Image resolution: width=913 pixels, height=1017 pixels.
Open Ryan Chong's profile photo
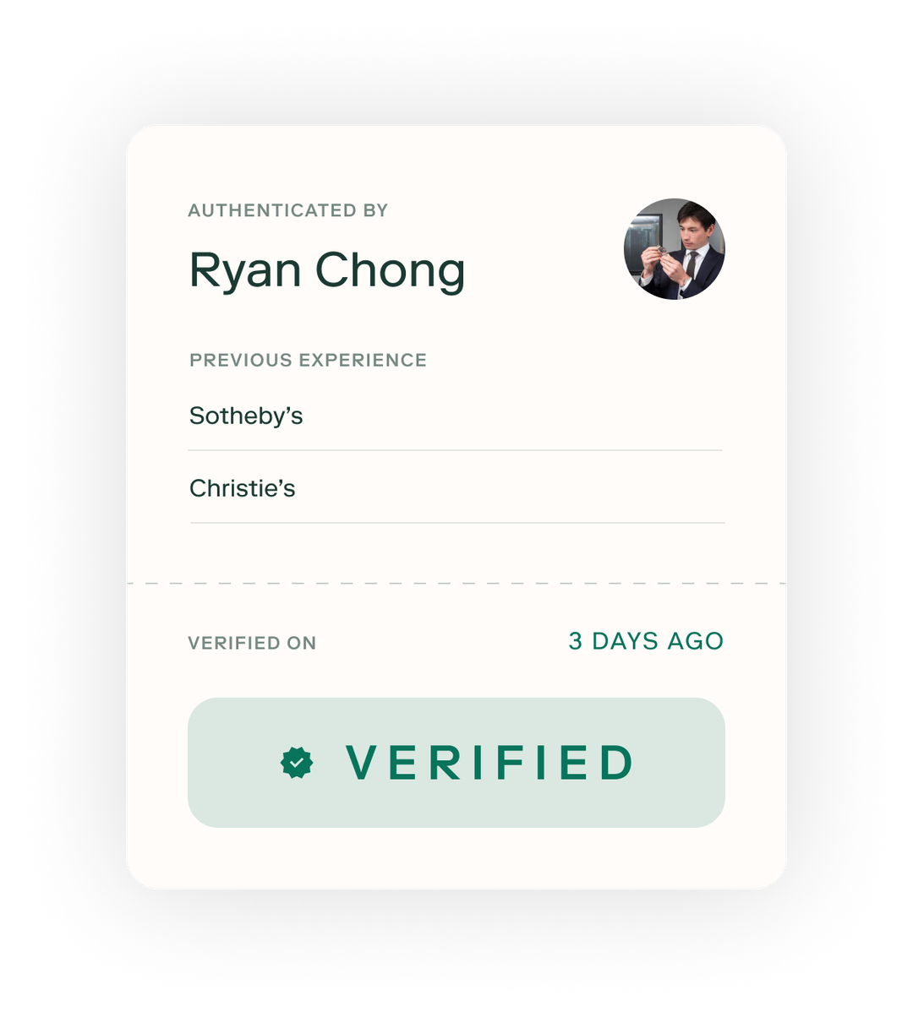675,249
